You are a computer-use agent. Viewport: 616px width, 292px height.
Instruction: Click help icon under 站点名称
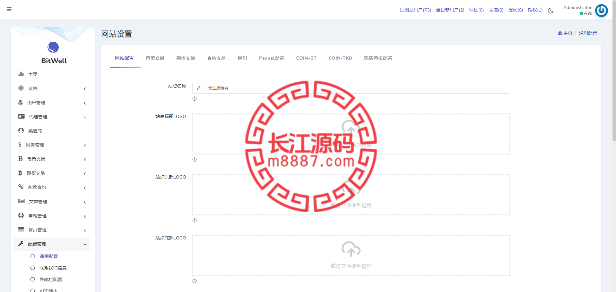pyautogui.click(x=195, y=99)
